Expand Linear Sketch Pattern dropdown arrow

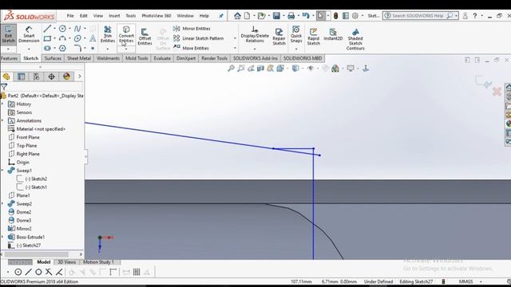click(x=235, y=38)
